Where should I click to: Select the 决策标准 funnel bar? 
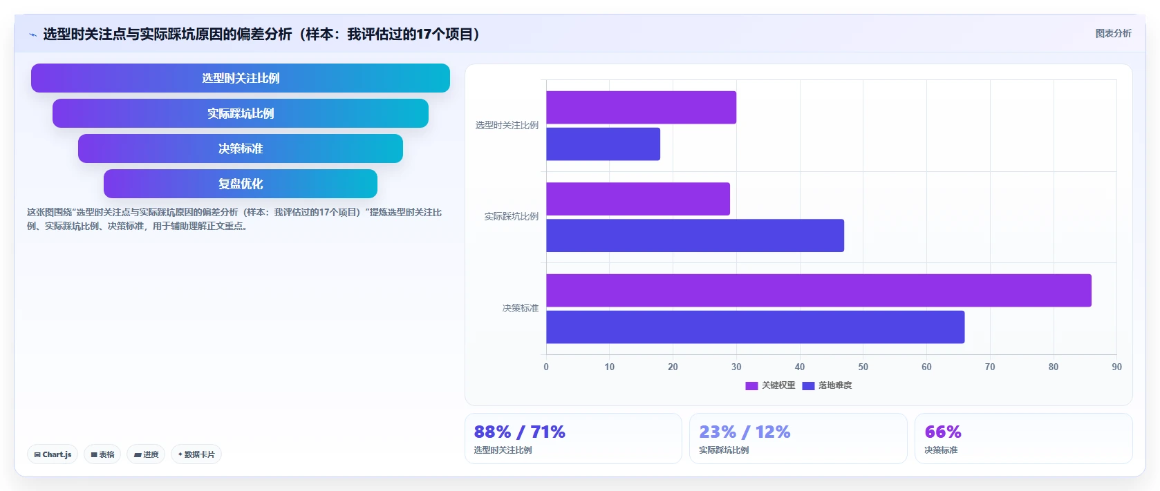pyautogui.click(x=241, y=148)
